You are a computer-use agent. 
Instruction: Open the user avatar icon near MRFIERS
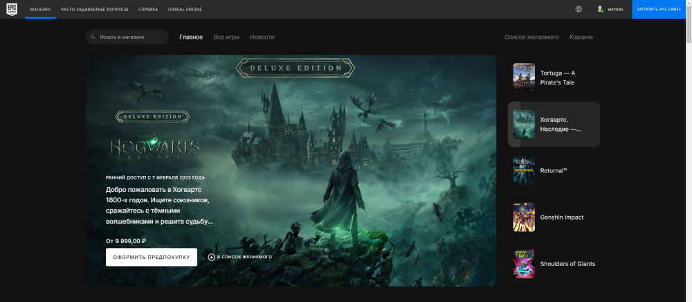click(x=600, y=9)
